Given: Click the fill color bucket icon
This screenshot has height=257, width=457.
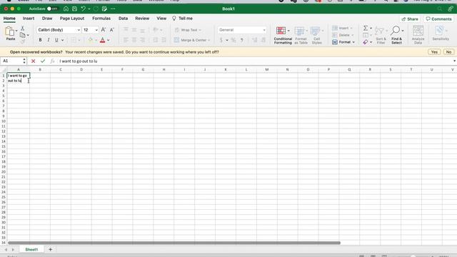Looking at the screenshot, I should tap(90, 40).
